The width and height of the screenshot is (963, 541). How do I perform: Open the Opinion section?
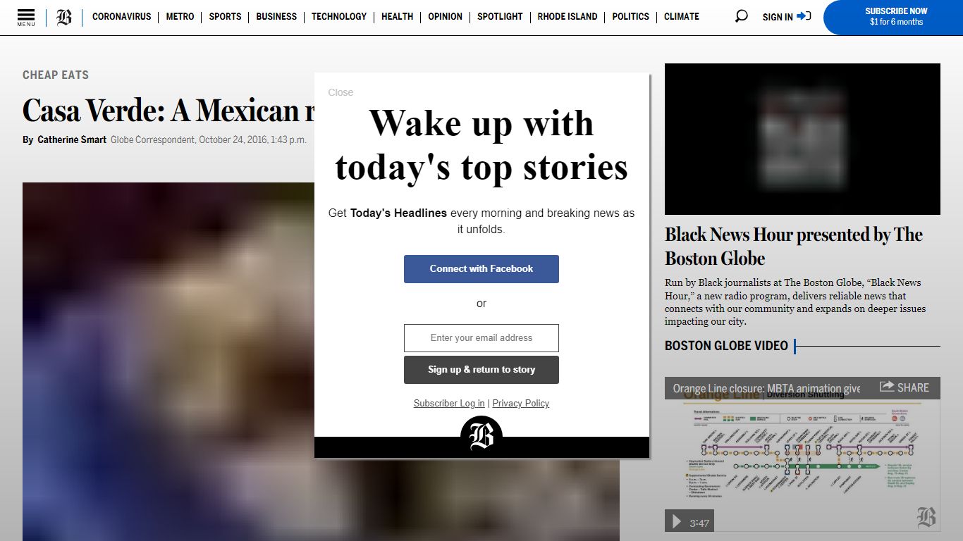coord(446,16)
